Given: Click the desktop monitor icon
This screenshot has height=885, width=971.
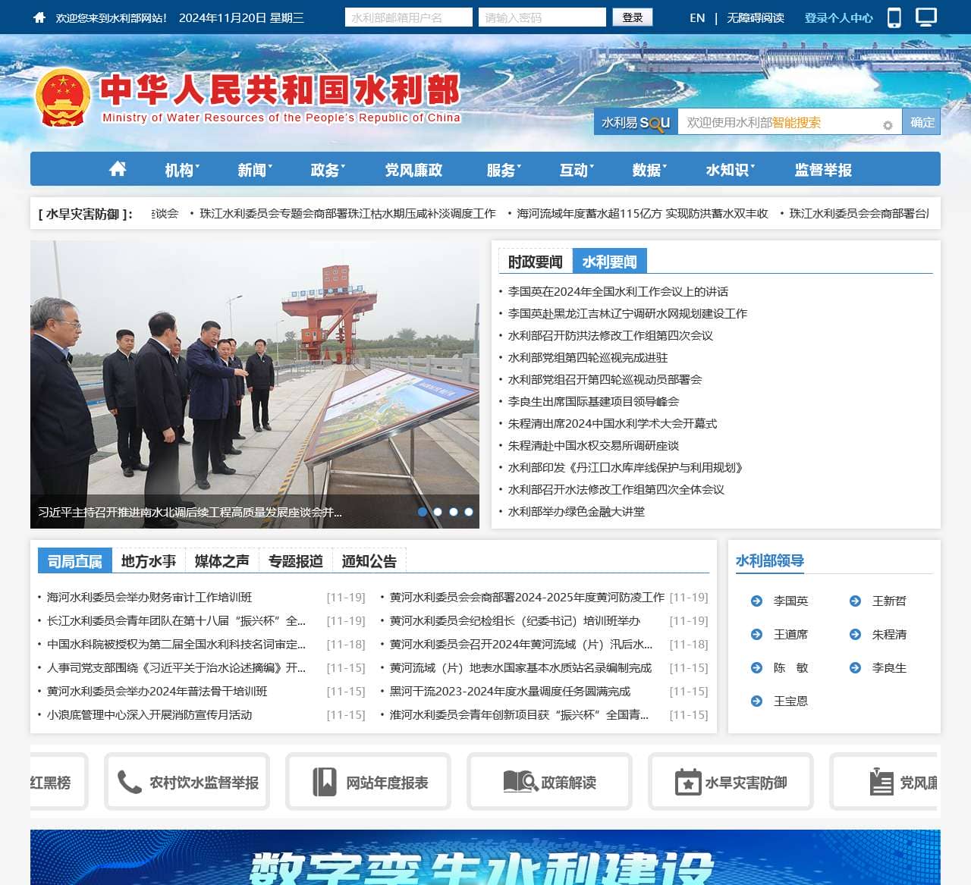Looking at the screenshot, I should (926, 17).
